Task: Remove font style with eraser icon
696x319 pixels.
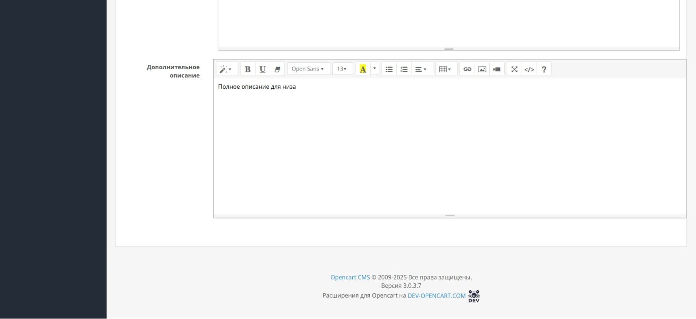Action: coord(277,69)
